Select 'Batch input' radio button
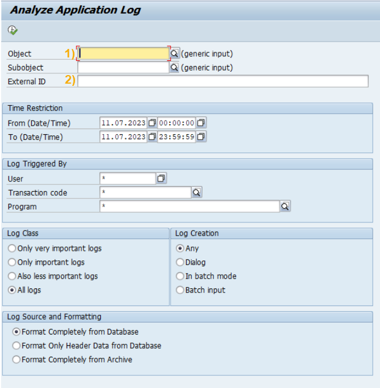 [x=180, y=290]
